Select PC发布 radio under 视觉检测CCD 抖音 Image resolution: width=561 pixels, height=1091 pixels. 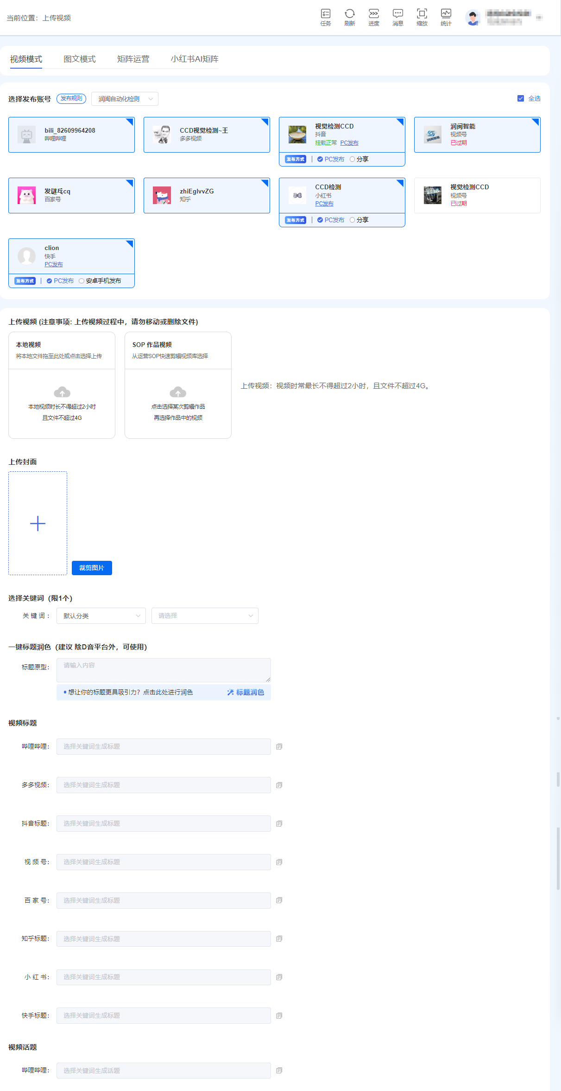(320, 159)
